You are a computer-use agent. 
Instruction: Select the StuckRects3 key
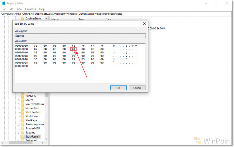[x=32, y=136]
